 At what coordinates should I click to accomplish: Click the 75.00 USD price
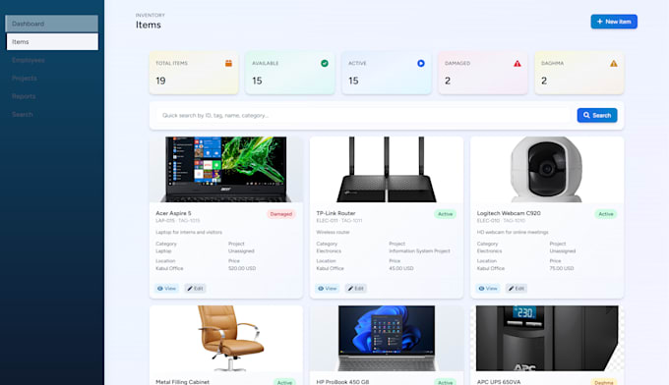562,268
